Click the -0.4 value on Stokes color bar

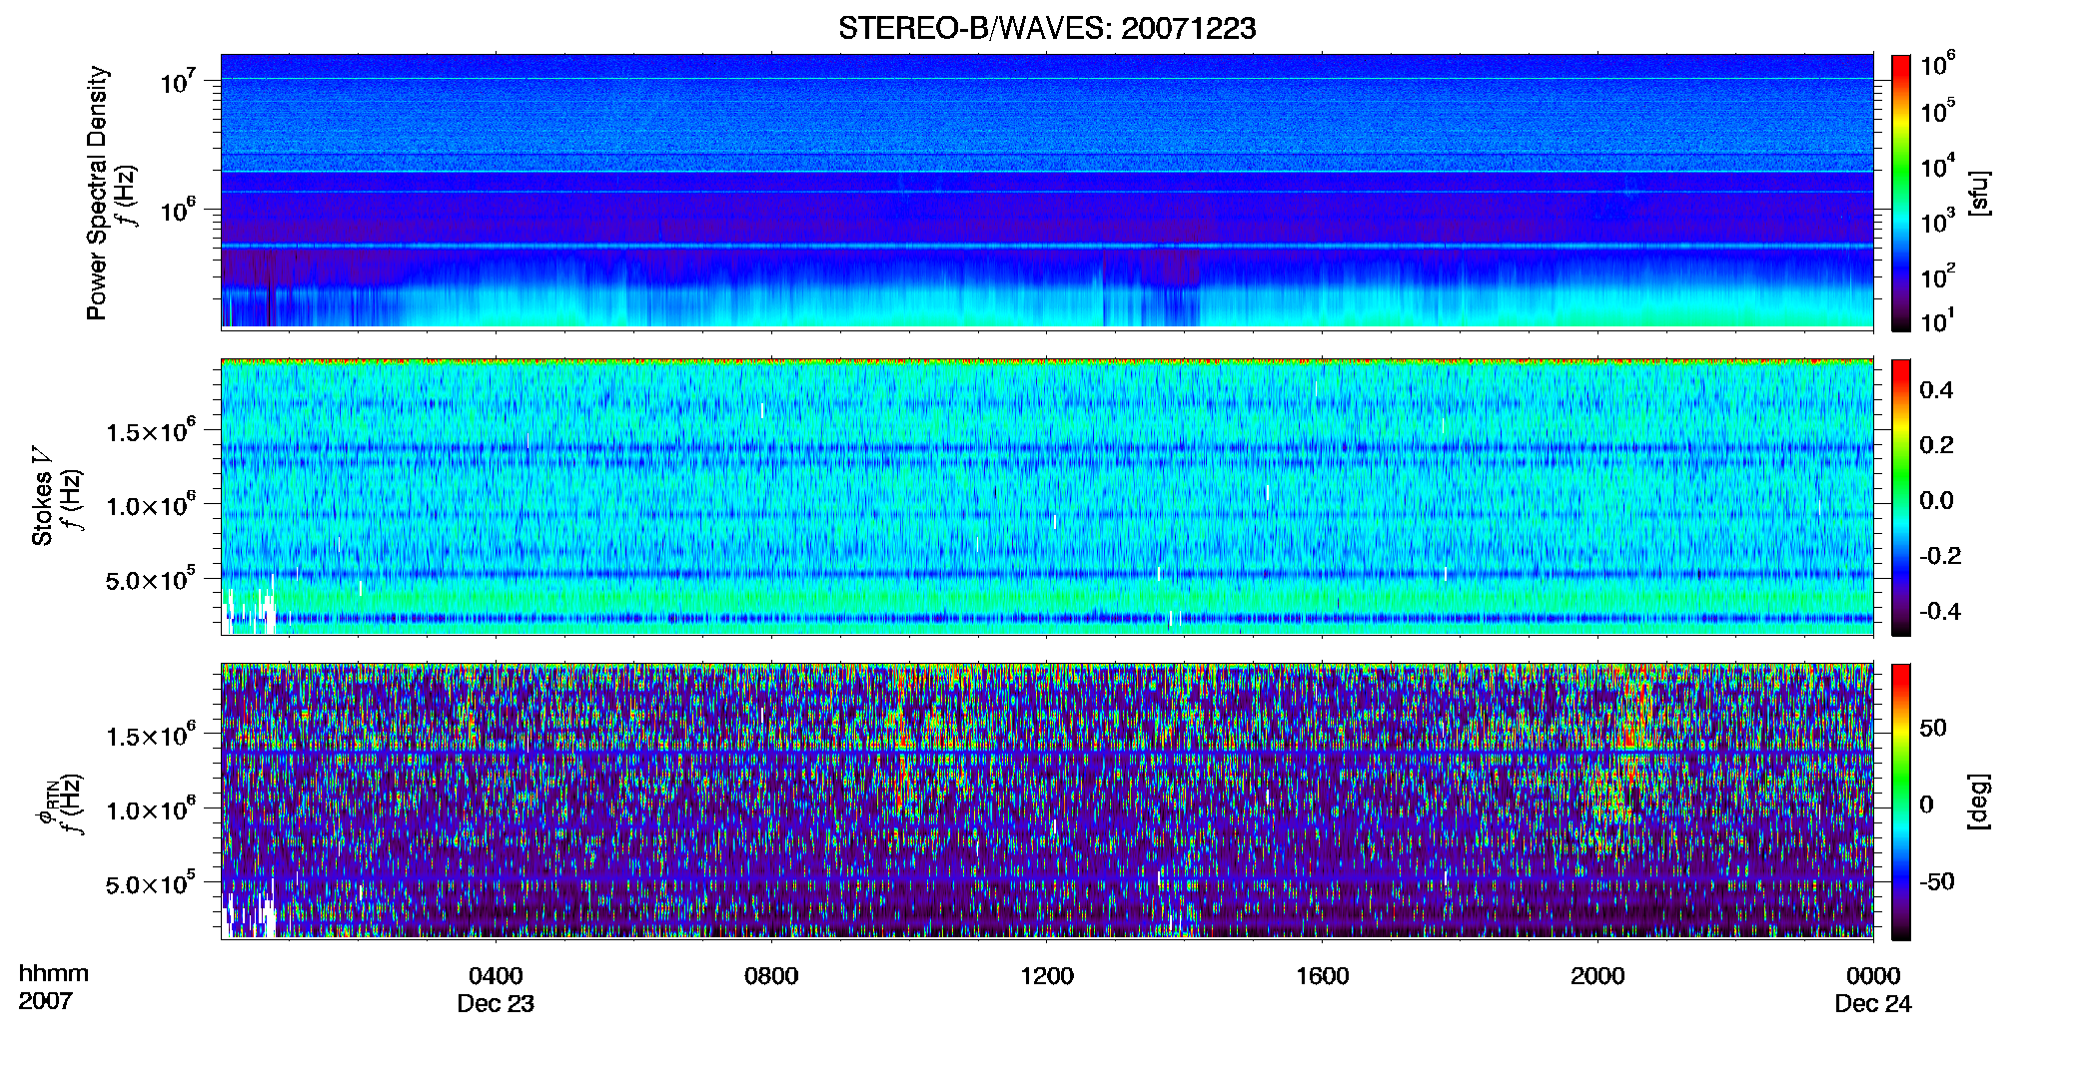click(x=1940, y=612)
